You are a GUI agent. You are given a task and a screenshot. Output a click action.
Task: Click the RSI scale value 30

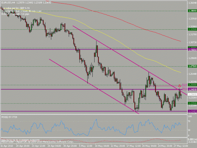(x=189, y=130)
